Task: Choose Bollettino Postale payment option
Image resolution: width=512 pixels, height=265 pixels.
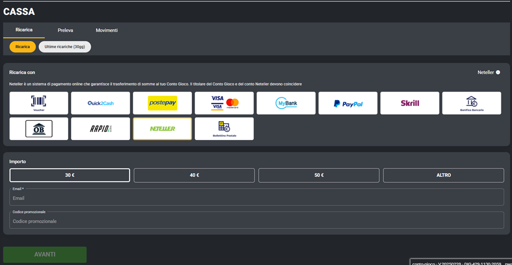Action: [224, 129]
